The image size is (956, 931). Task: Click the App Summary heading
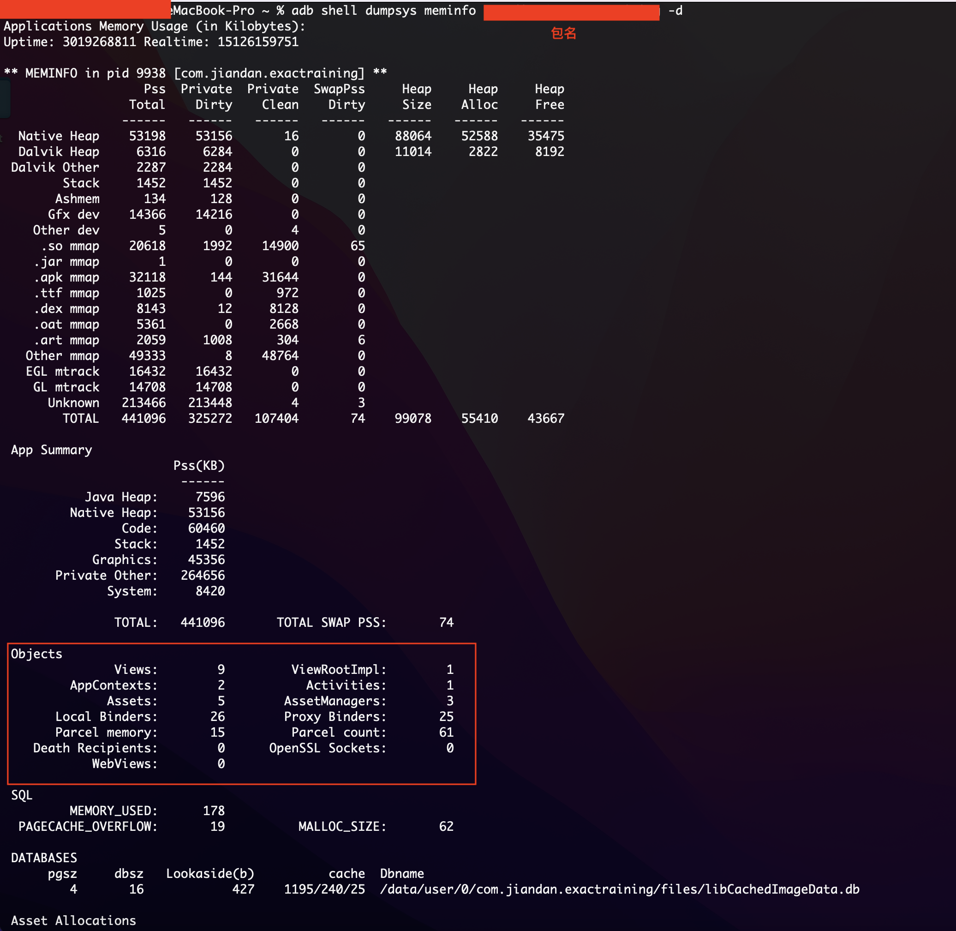[x=51, y=450]
